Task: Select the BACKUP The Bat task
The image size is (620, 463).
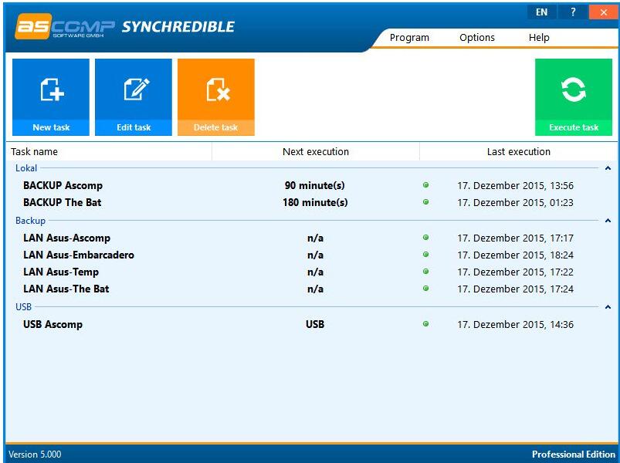Action: coord(62,202)
